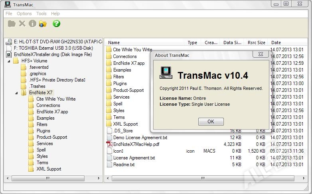The width and height of the screenshot is (312, 194).
Task: Open the File menu
Action: 9,14
